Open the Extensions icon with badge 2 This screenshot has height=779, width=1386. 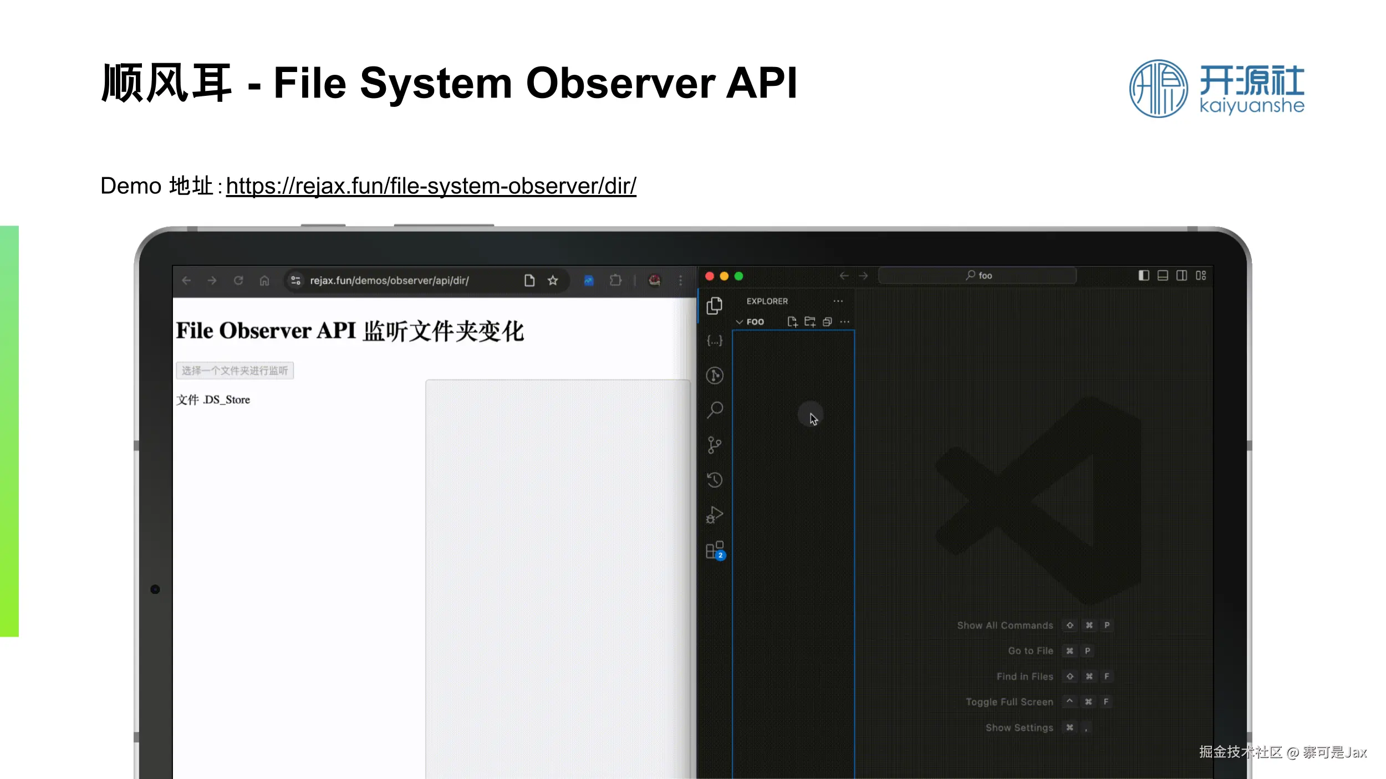(715, 550)
